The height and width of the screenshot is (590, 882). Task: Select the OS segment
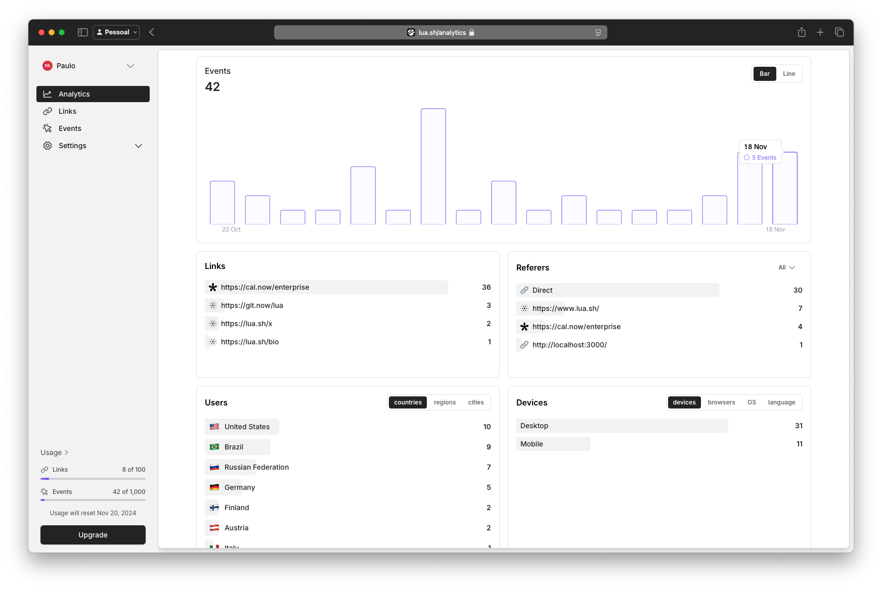(x=752, y=402)
